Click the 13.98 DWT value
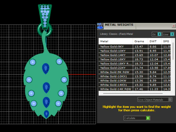This screenshot has width=176, height=132. coord(154,68)
